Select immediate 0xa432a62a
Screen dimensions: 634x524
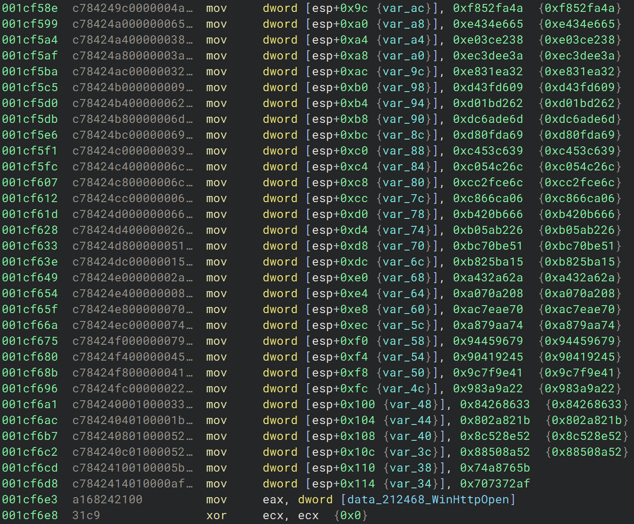click(x=488, y=277)
